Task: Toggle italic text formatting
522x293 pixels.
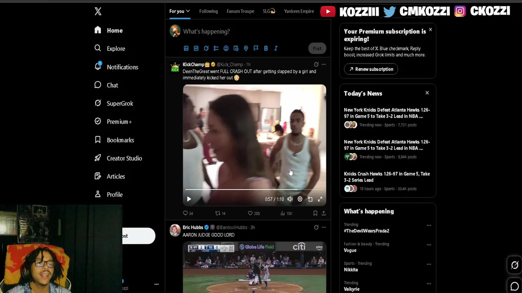Action: pos(276,48)
